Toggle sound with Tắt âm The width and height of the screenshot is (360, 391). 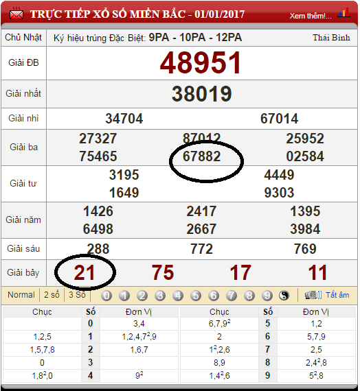337,295
